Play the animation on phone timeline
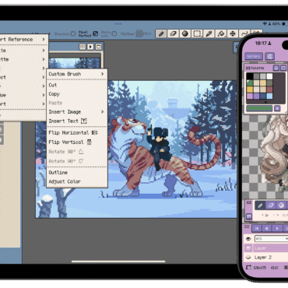Screen dimensions: 288x288 click(277, 228)
